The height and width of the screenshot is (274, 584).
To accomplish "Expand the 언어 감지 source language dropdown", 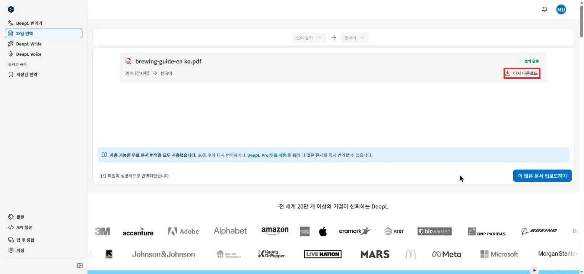I will (x=309, y=38).
